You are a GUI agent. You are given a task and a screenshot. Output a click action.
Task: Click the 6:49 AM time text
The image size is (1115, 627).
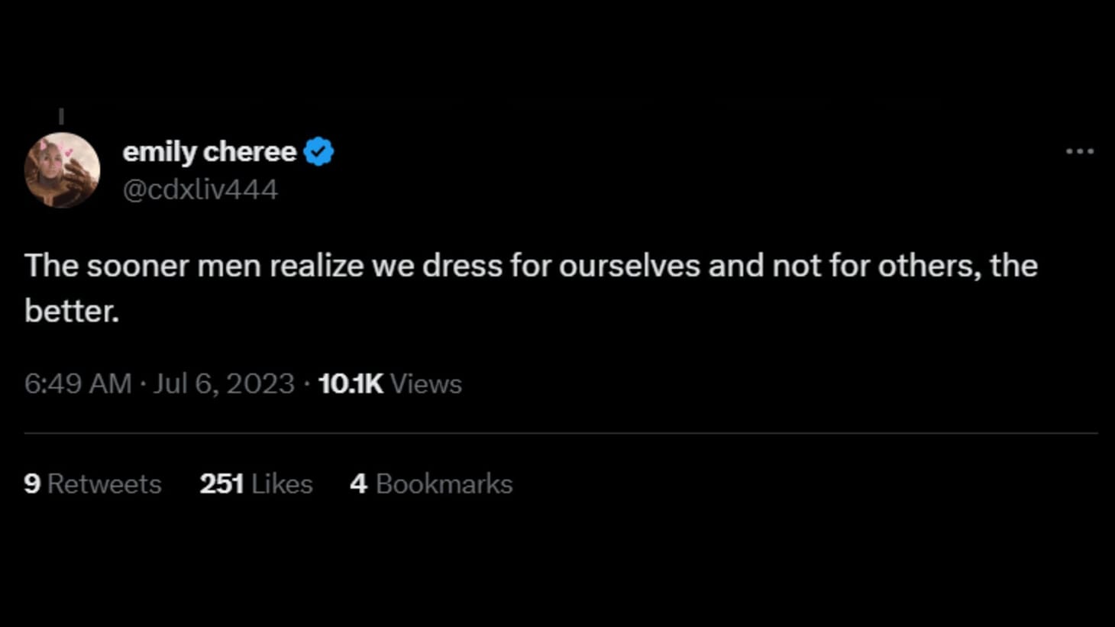point(79,384)
